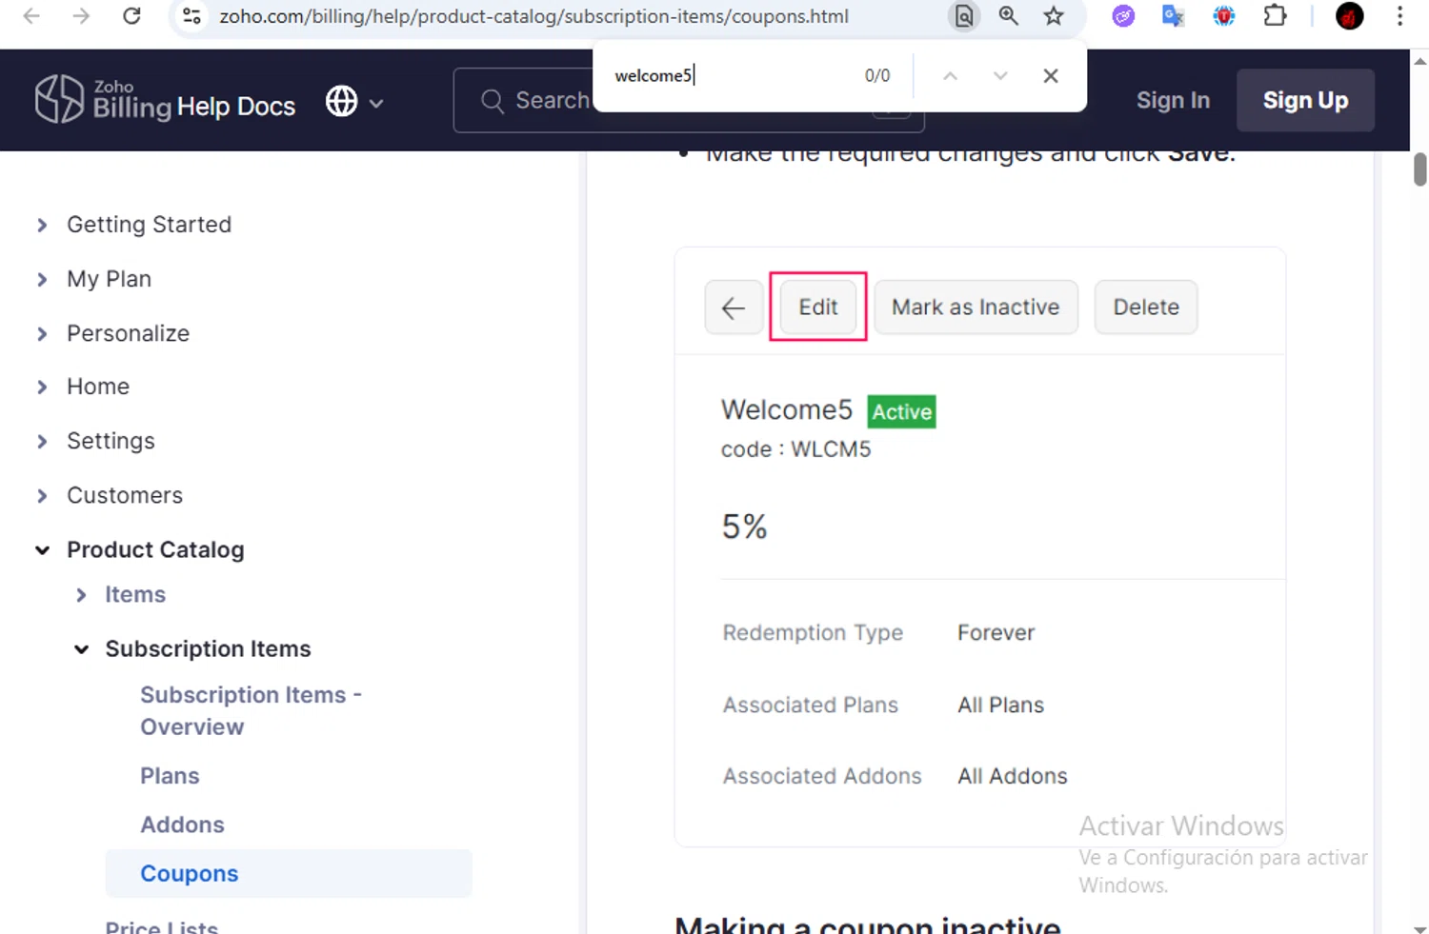Open the Plans help page
The width and height of the screenshot is (1429, 934).
(x=170, y=776)
